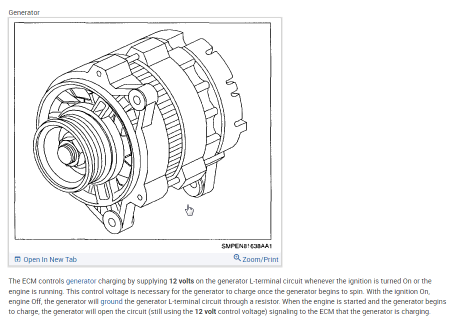Screen dimensions: 456x325
Task: Click the Zoom/Print magnifier icon
Action: 237,258
